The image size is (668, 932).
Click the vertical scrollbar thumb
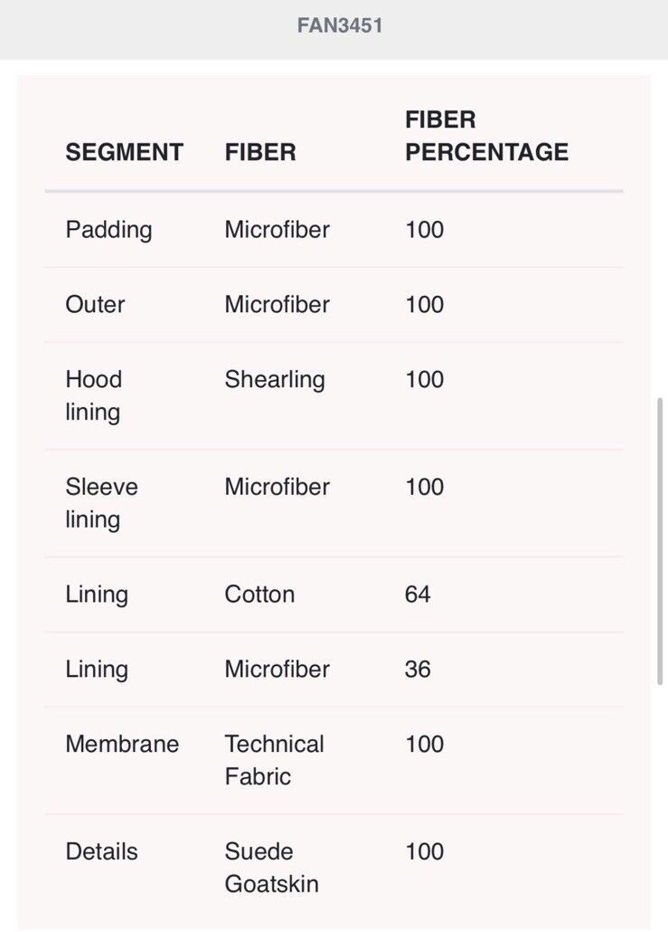(x=659, y=541)
